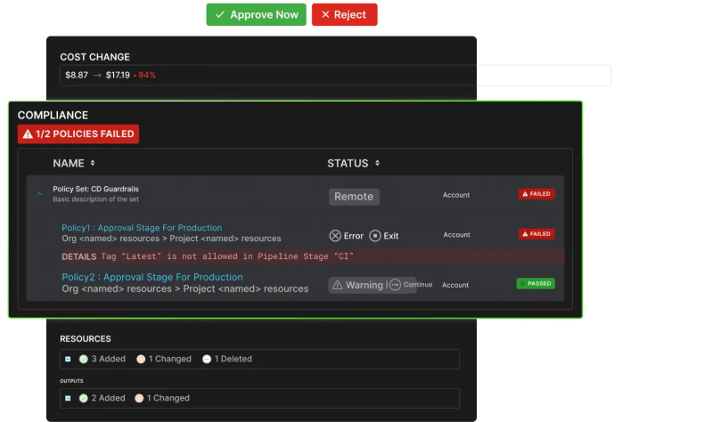Expand the Outputs summary plus box

(68, 398)
